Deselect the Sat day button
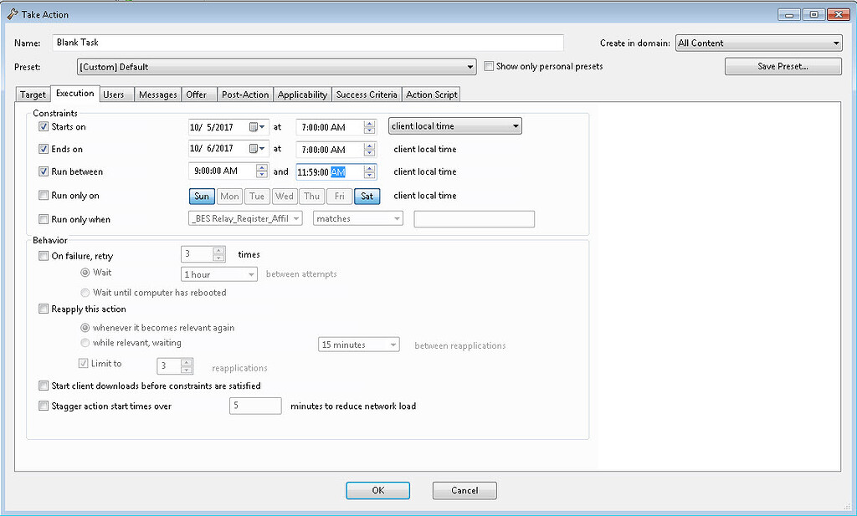The height and width of the screenshot is (516, 857). [x=367, y=196]
